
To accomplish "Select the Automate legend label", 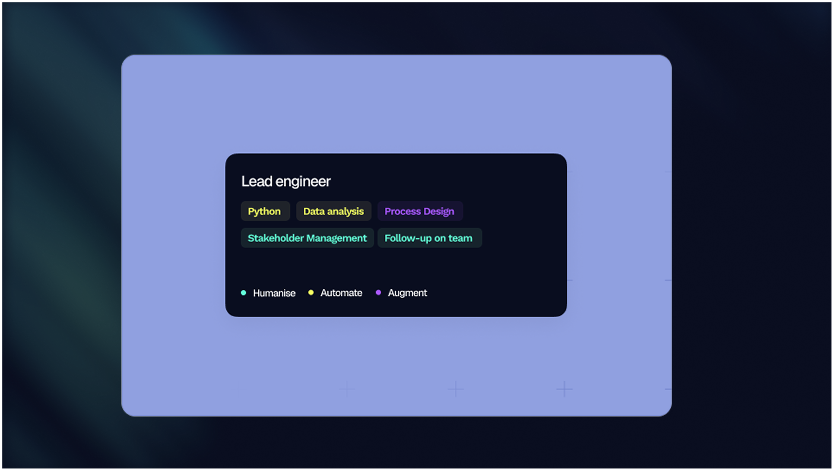I will click(x=341, y=293).
